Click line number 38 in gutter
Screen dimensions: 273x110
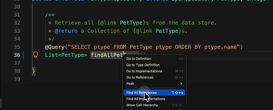pos(17,71)
